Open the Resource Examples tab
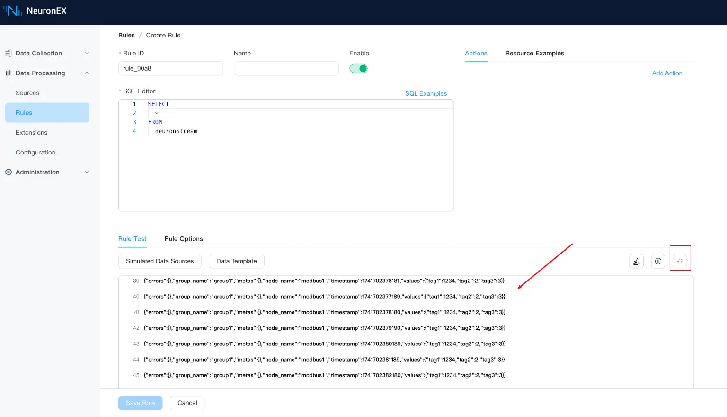Image resolution: width=727 pixels, height=417 pixels. [534, 53]
